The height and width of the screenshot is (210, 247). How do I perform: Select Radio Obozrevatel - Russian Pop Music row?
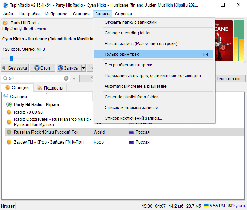pyautogui.click(x=49, y=122)
